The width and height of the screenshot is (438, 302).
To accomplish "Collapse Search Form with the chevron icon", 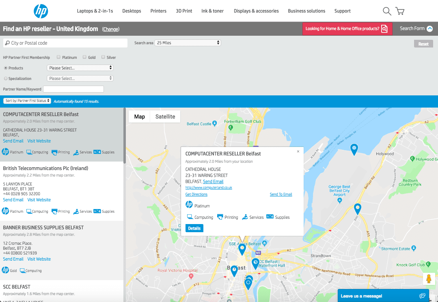I will [x=429, y=28].
